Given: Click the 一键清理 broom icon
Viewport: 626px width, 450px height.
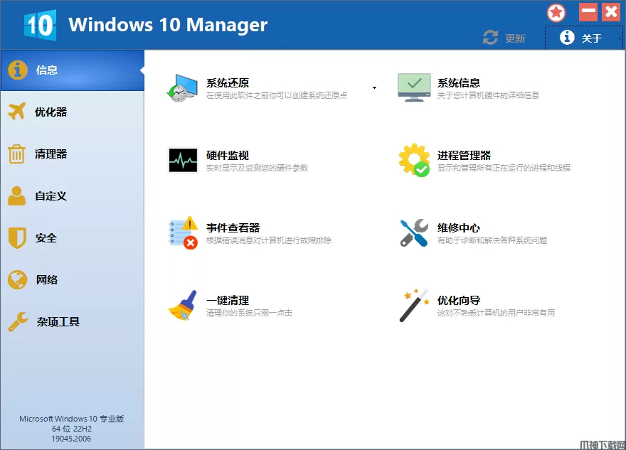Looking at the screenshot, I should pyautogui.click(x=183, y=305).
